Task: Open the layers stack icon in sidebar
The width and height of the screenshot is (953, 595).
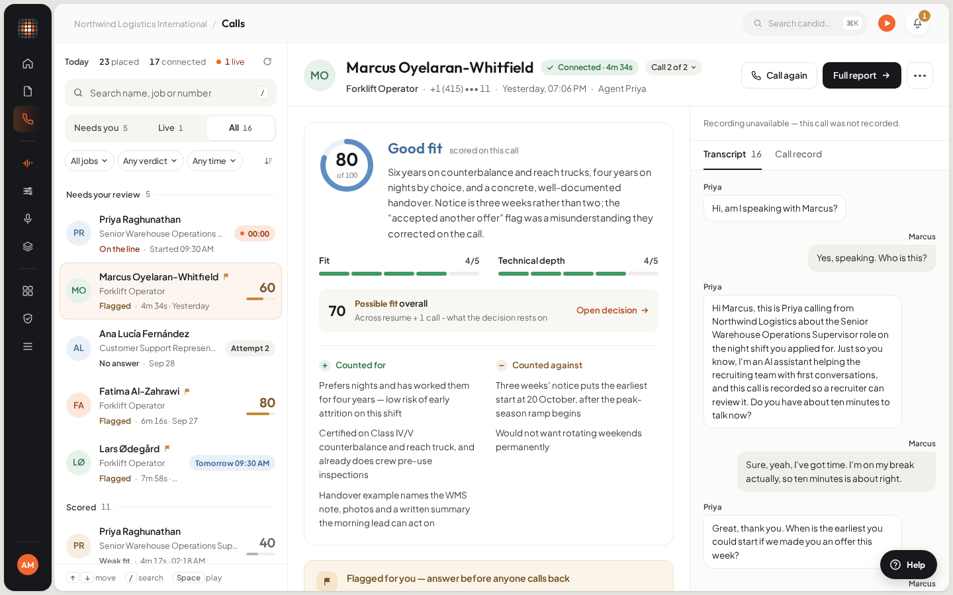Action: tap(28, 247)
